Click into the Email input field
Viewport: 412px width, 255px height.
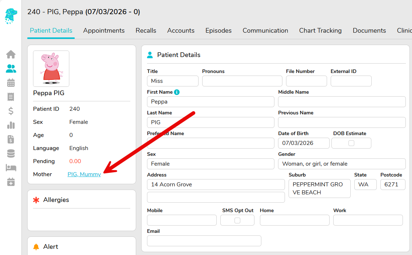(204, 241)
